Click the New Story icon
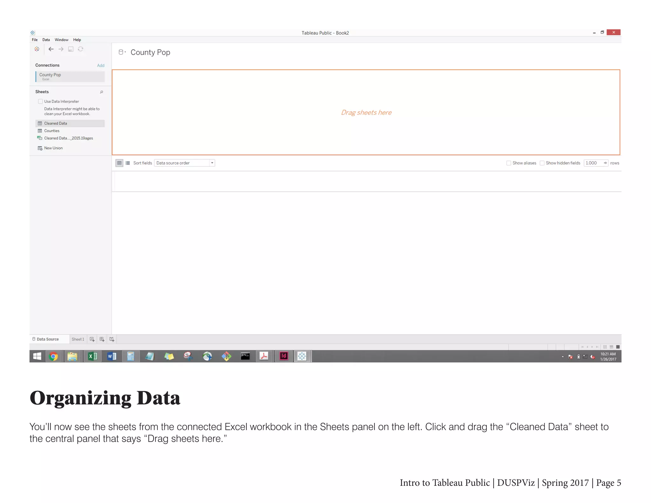This screenshot has width=651, height=503. (x=112, y=339)
